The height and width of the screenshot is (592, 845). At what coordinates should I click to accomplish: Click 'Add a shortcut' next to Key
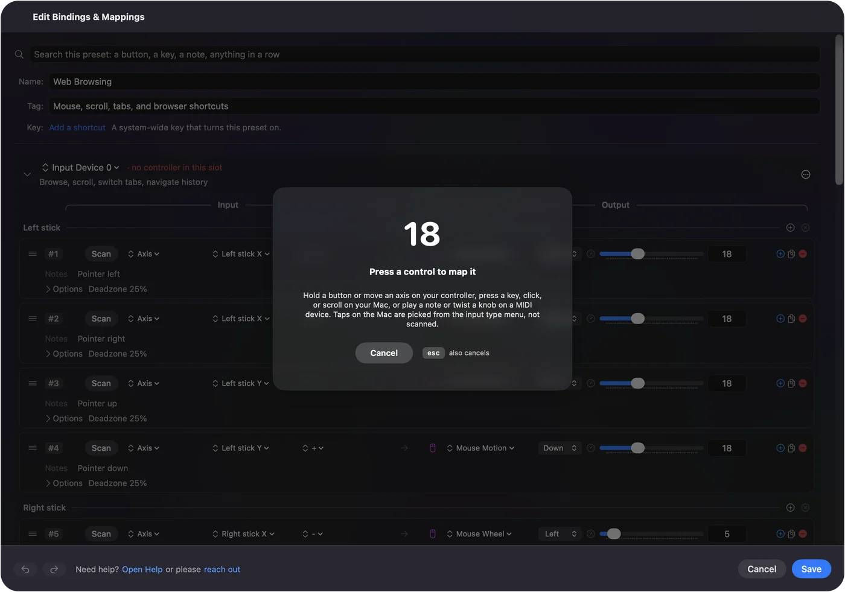77,127
